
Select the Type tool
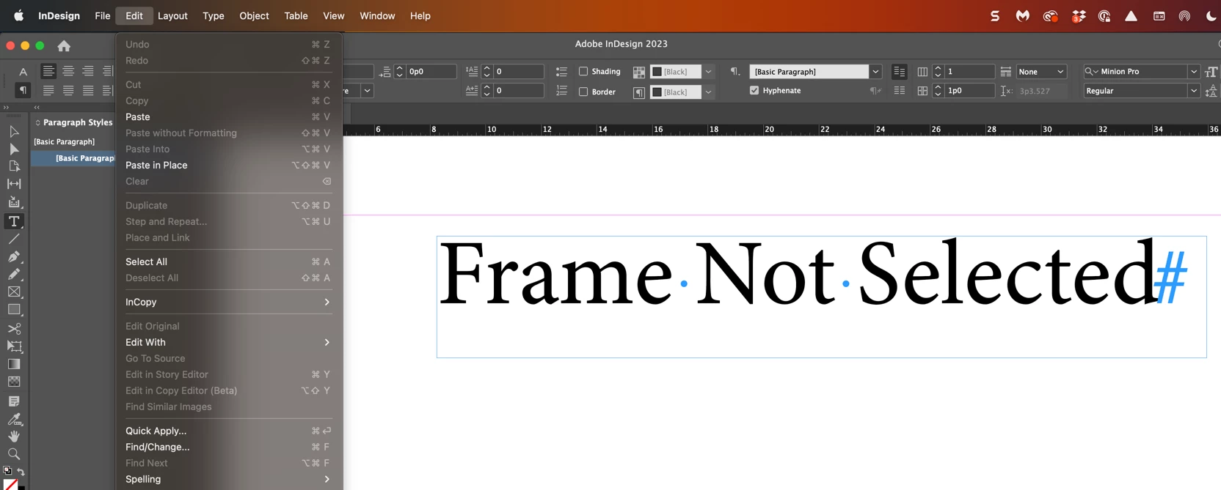14,221
